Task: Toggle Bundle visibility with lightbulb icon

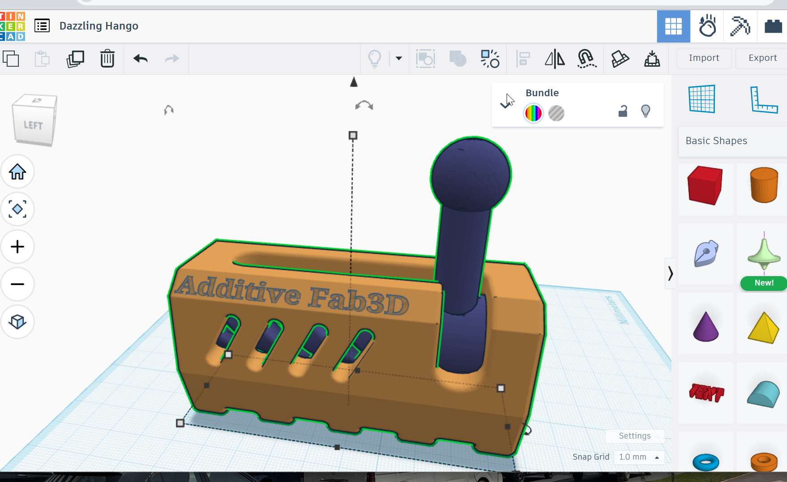Action: coord(645,111)
